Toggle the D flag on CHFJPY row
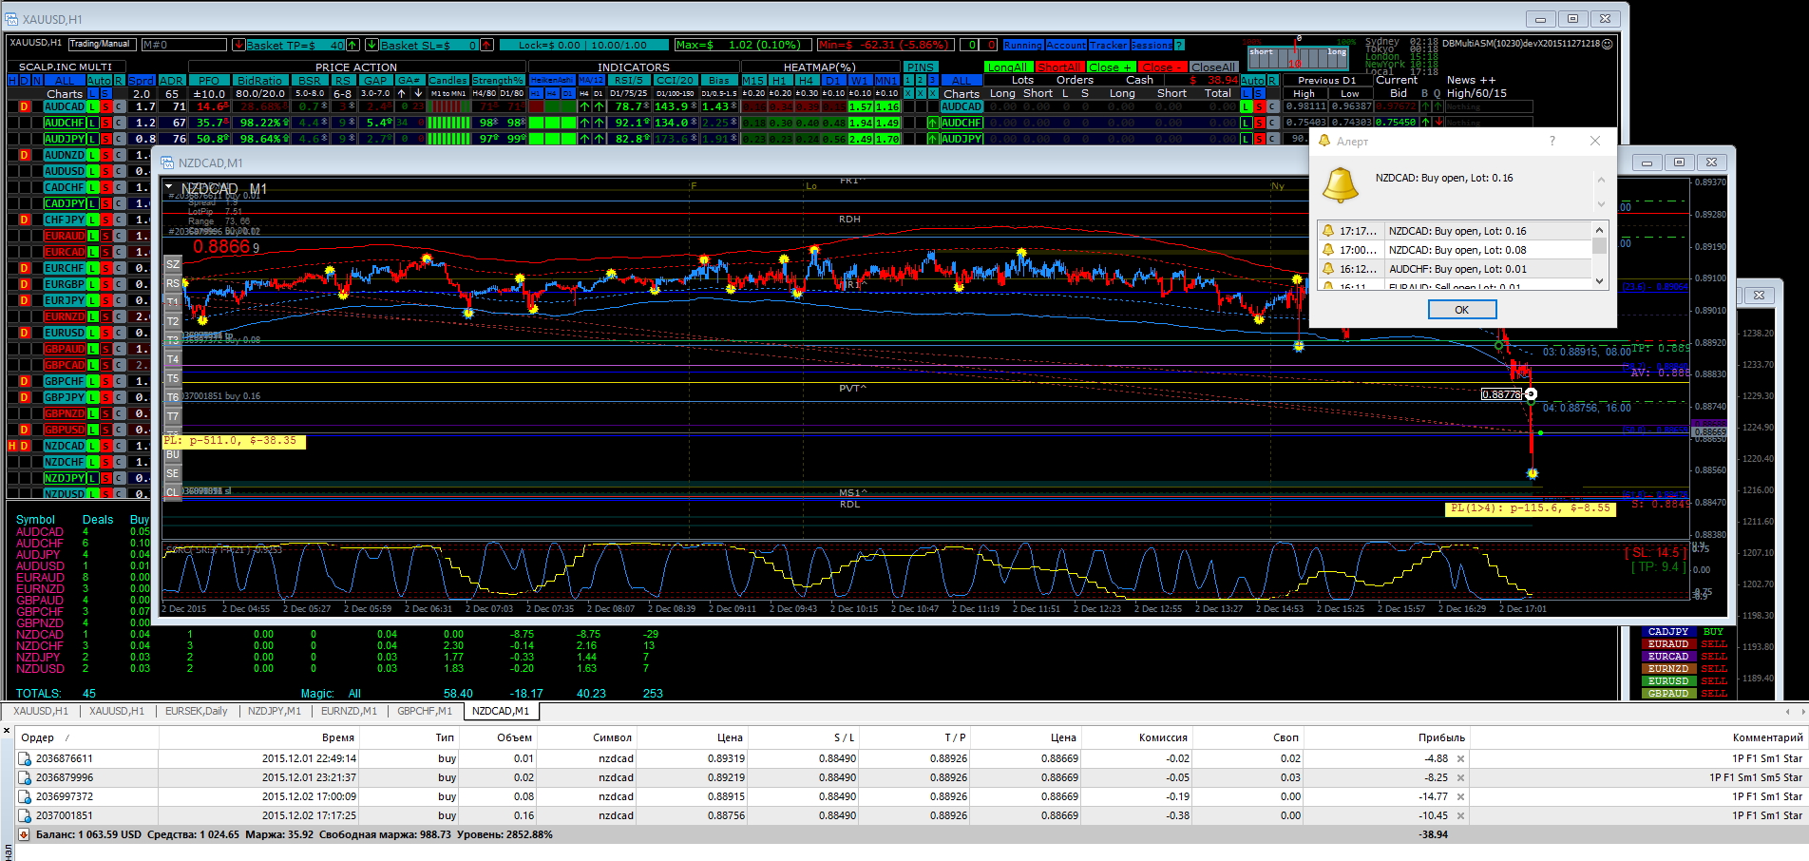The height and width of the screenshot is (861, 1809). (25, 220)
